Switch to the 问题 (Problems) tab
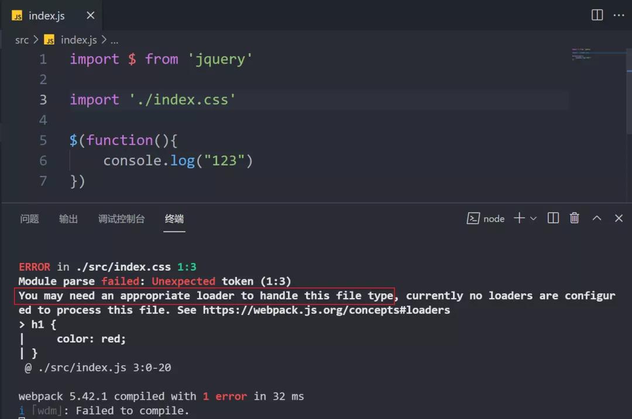Viewport: 632px width, 419px height. [29, 219]
